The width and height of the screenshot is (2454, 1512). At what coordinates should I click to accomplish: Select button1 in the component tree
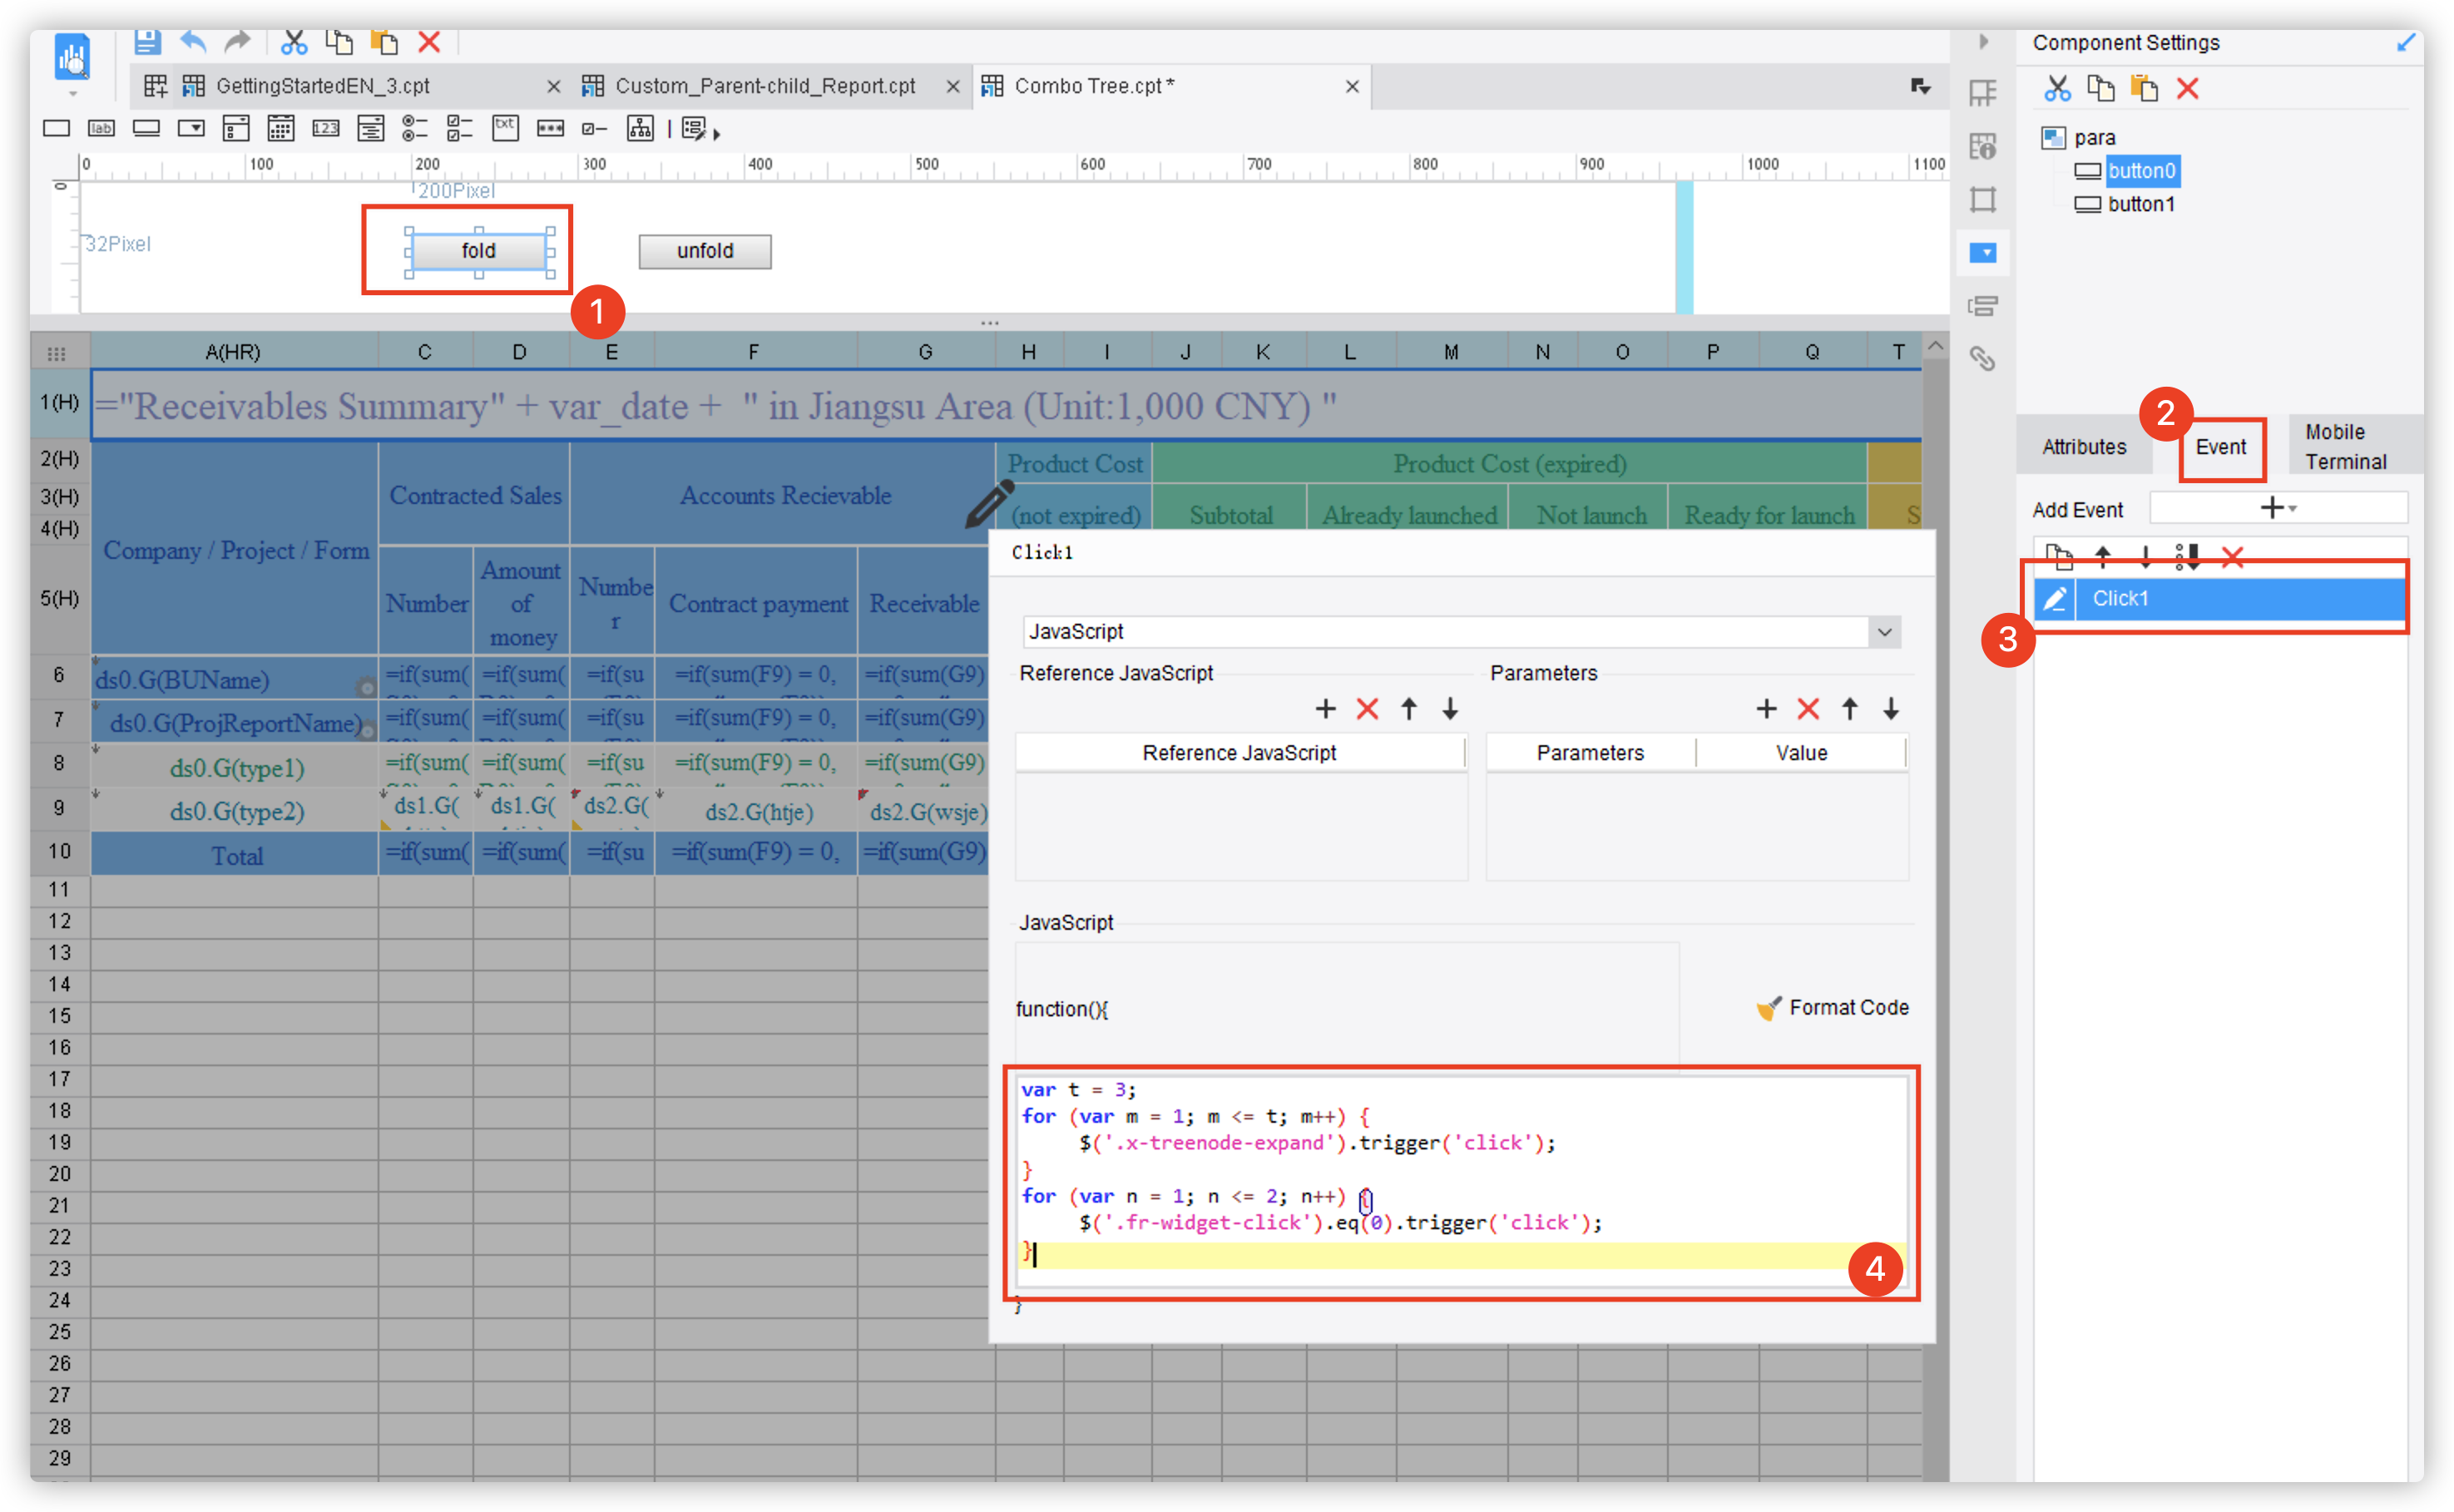pos(2141,204)
